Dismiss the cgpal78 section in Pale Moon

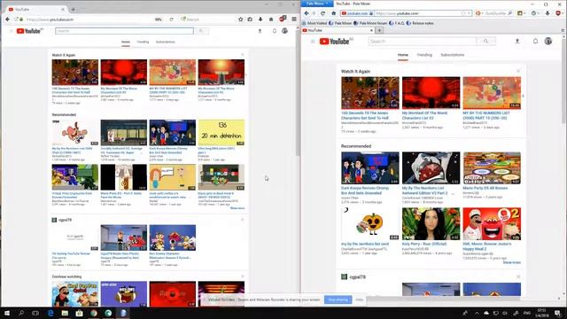[x=518, y=277]
